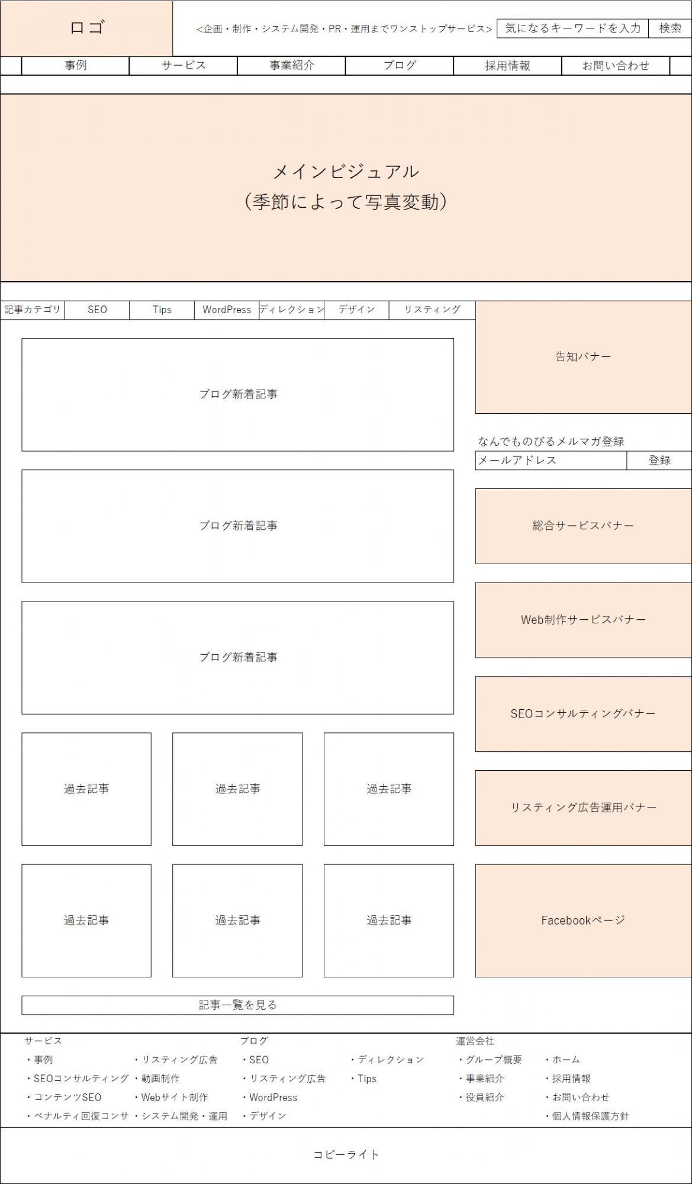Choose the デザイン category tab

coord(356,310)
